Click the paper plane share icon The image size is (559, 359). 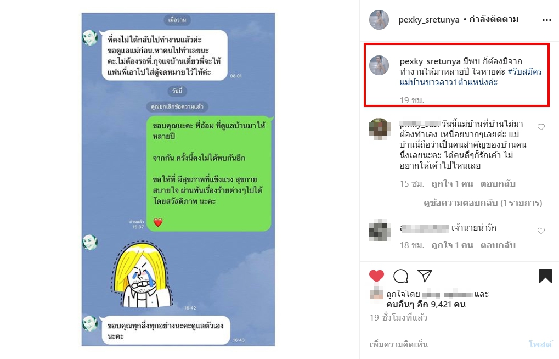425,276
